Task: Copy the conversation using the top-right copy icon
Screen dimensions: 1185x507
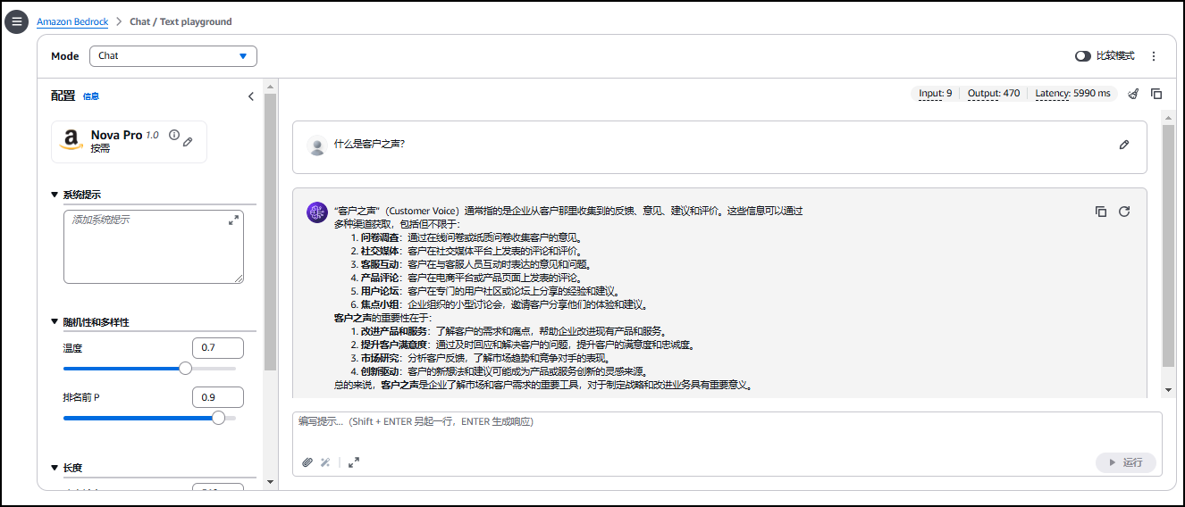Action: pos(1156,94)
